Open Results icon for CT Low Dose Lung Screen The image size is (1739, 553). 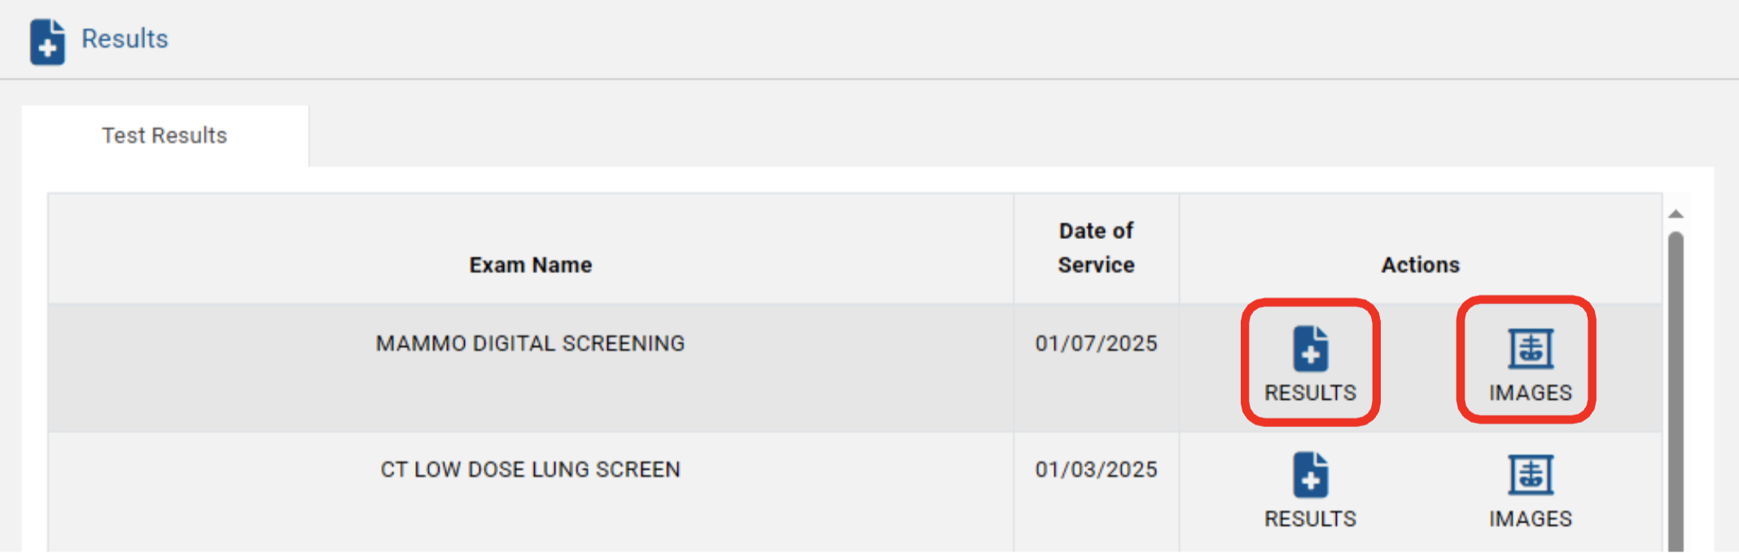[x=1310, y=475]
